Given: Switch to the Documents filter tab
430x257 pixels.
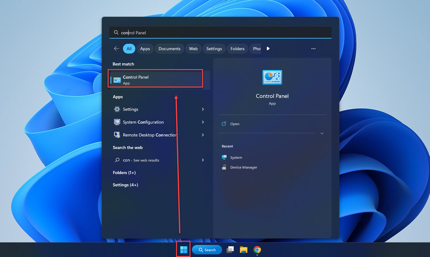Looking at the screenshot, I should pyautogui.click(x=169, y=49).
